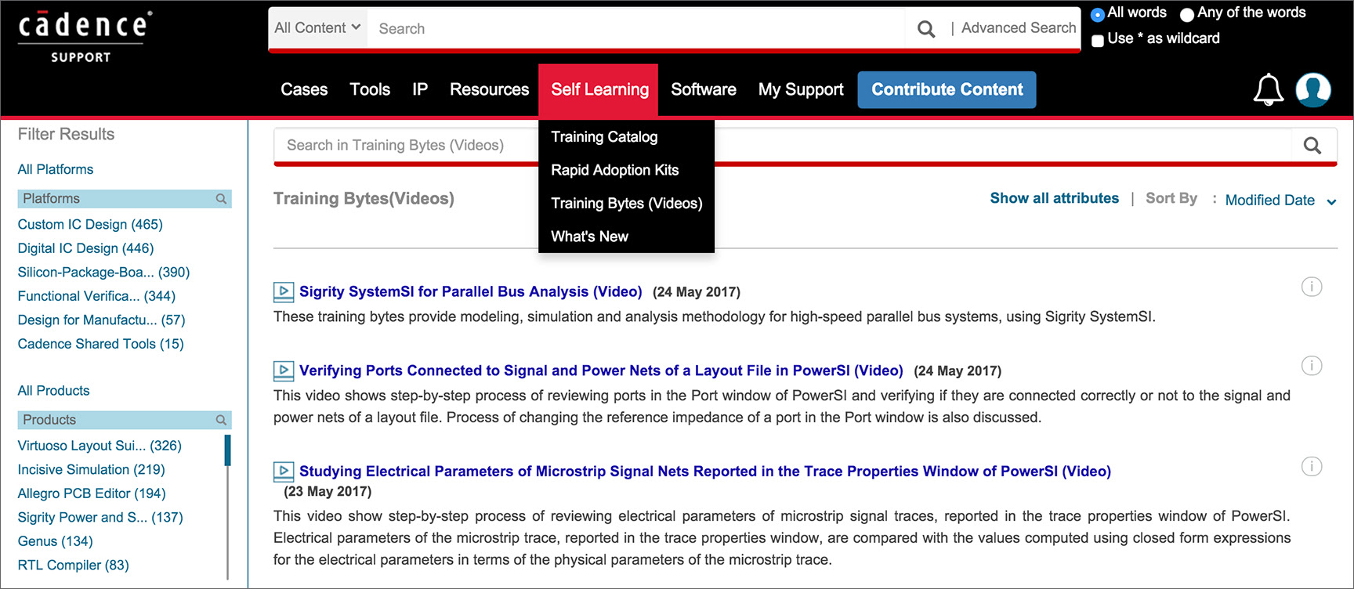Click the Platforms filter search icon

(221, 199)
